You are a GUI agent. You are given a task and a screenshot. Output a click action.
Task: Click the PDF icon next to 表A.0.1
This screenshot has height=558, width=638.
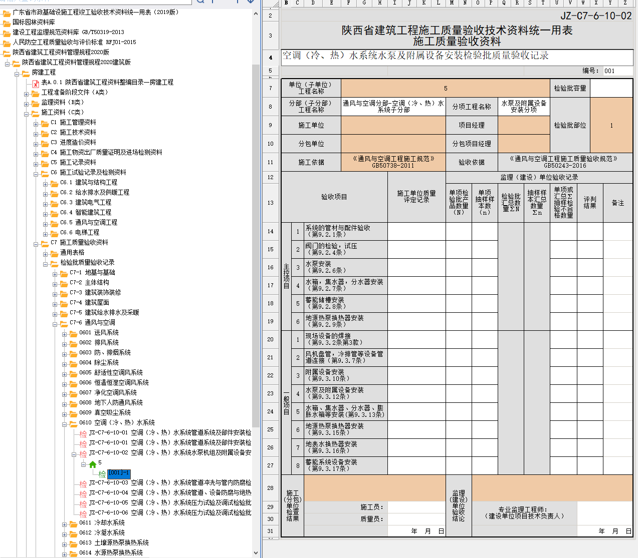click(36, 83)
